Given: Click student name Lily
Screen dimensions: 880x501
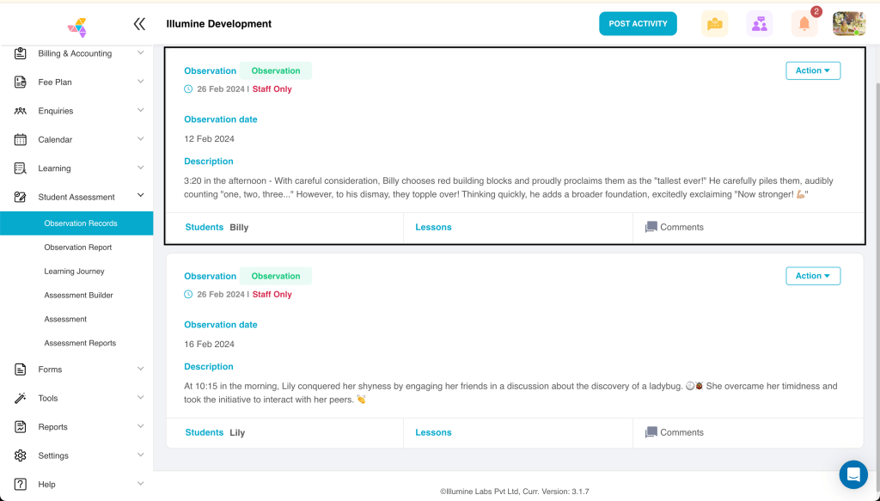Looking at the screenshot, I should (237, 433).
